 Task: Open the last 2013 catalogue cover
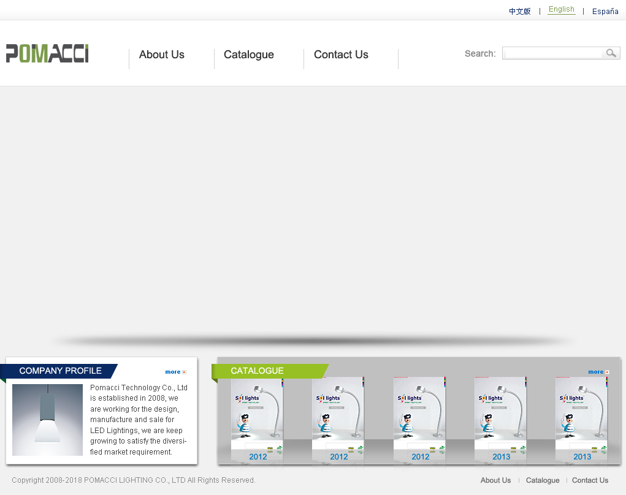click(581, 419)
